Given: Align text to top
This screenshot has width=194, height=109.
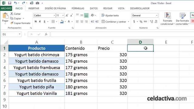Looking at the screenshot, I should pyautogui.click(x=77, y=15).
